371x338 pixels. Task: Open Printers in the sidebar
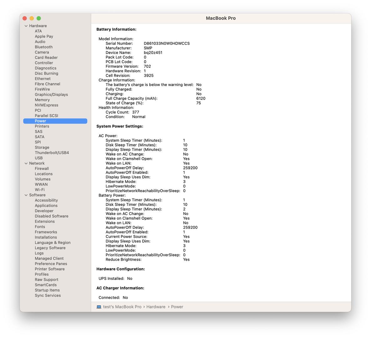click(x=42, y=126)
